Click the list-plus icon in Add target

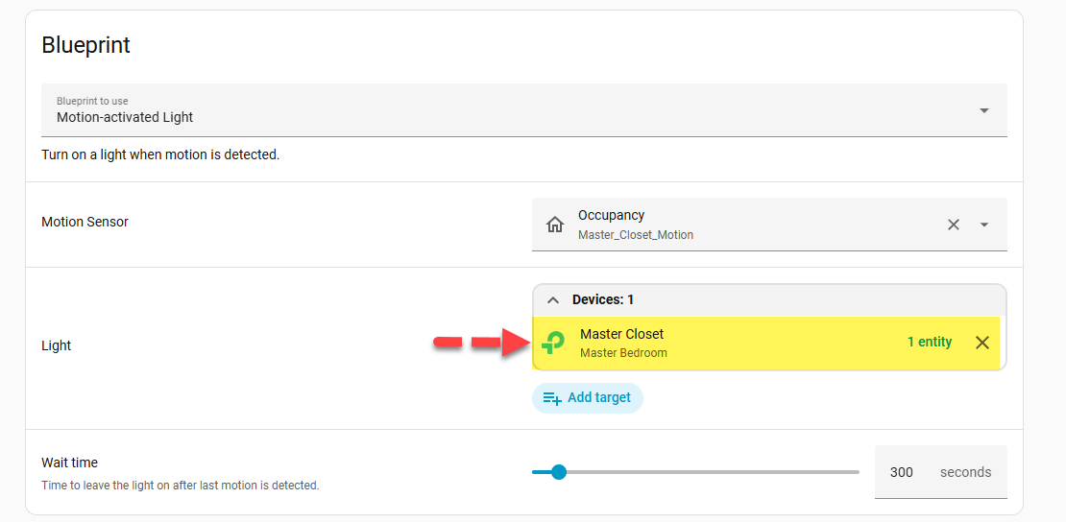point(552,398)
